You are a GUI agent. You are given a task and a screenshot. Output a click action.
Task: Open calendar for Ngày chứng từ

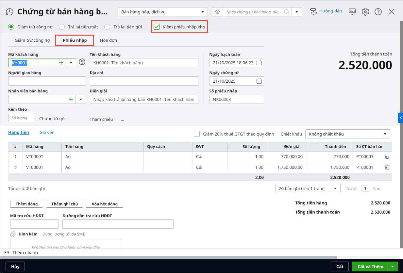pos(259,81)
